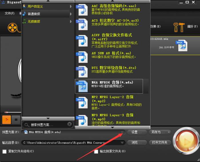Click the small M4A icon in preset field
The height and width of the screenshot is (162, 200).
[26, 132]
